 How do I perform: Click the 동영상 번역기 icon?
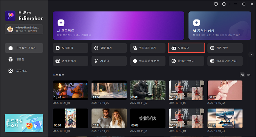173,61
